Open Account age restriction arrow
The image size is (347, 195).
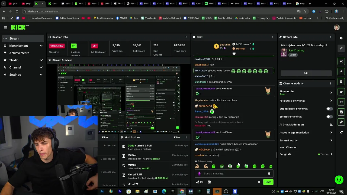point(331,132)
